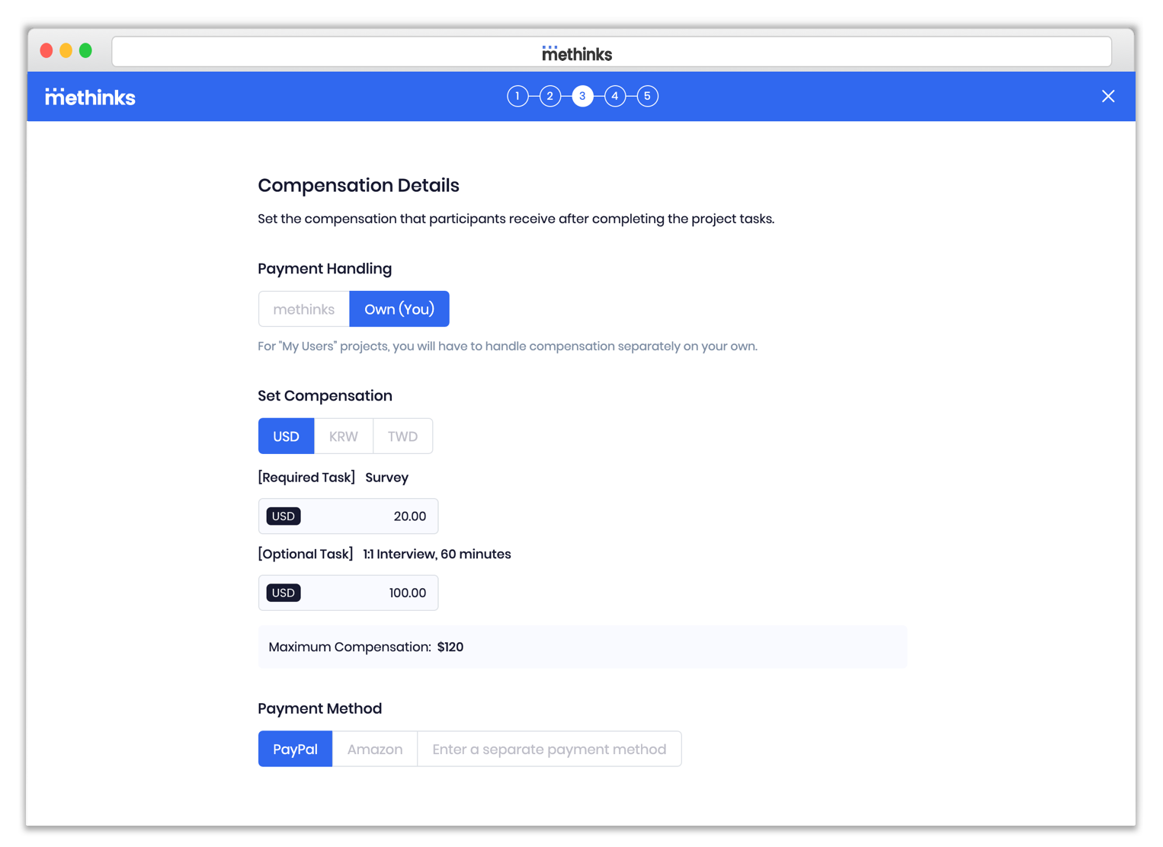This screenshot has height=847, width=1163.
Task: Click the USD badge in Survey field
Action: [x=284, y=516]
